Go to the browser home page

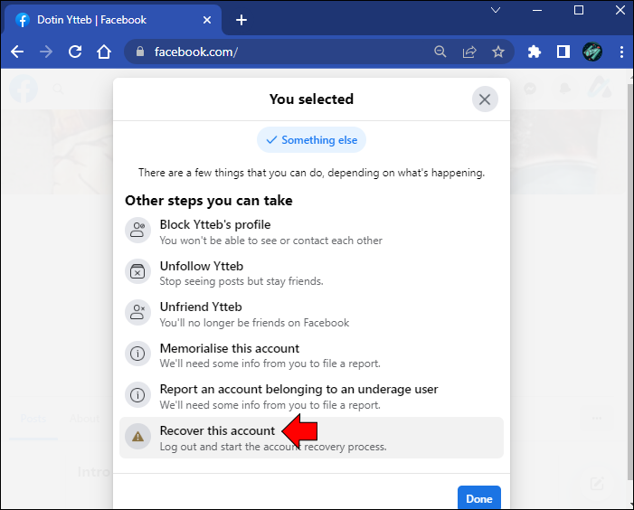click(x=105, y=52)
